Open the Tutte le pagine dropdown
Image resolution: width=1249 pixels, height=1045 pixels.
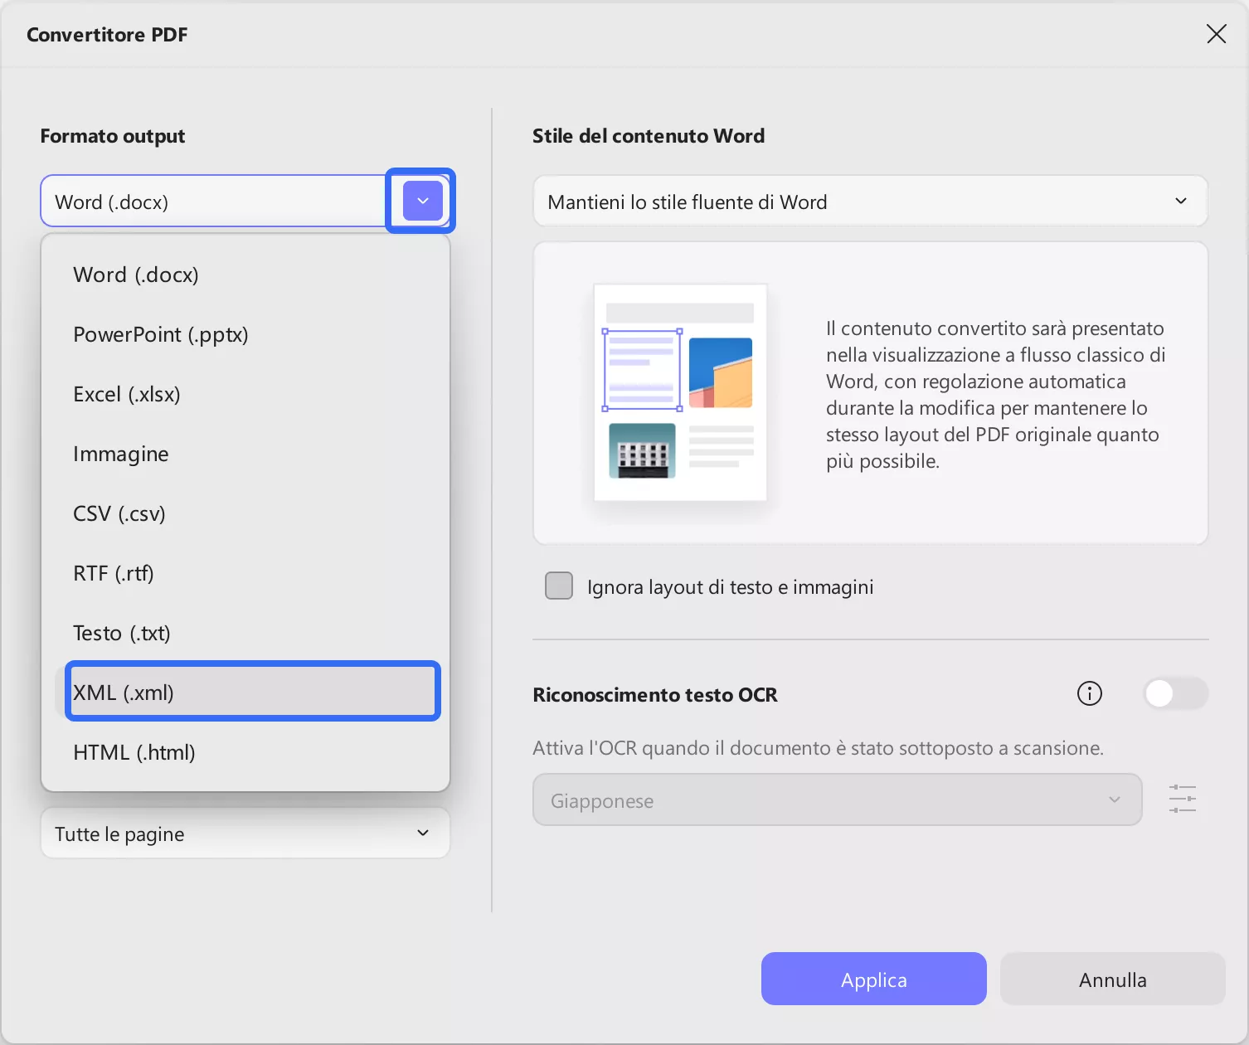coord(244,833)
